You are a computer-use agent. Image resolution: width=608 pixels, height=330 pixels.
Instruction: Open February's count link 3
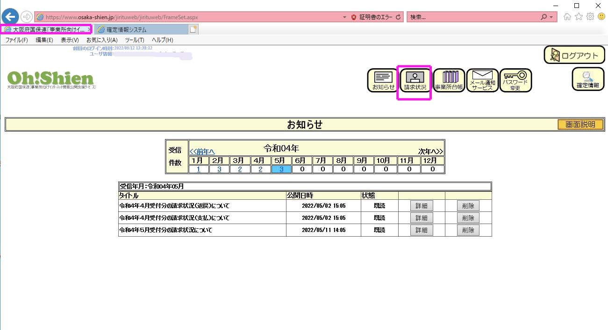[219, 169]
